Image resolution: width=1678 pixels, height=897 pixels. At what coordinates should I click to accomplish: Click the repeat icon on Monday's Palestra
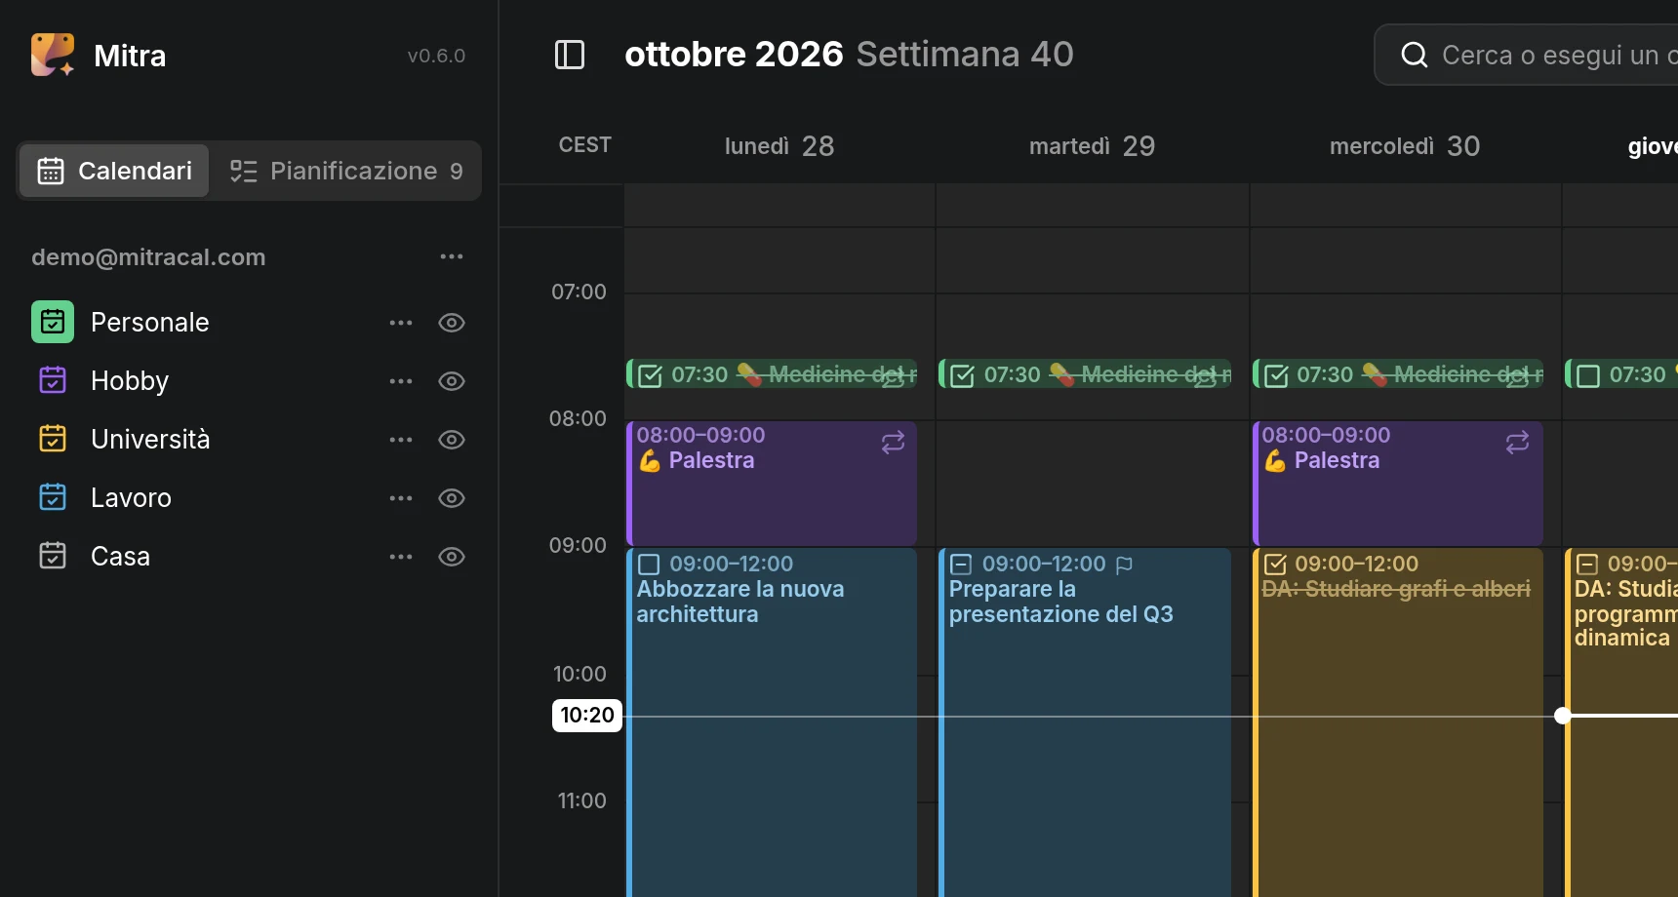[894, 443]
